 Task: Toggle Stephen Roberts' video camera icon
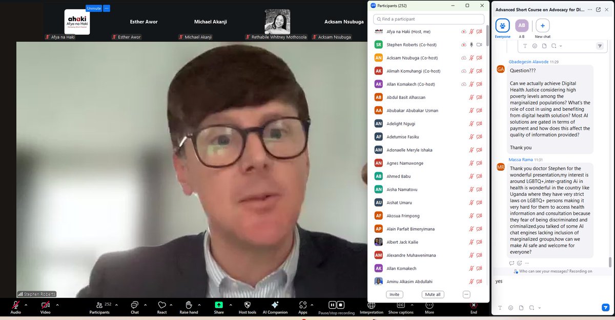click(x=480, y=45)
